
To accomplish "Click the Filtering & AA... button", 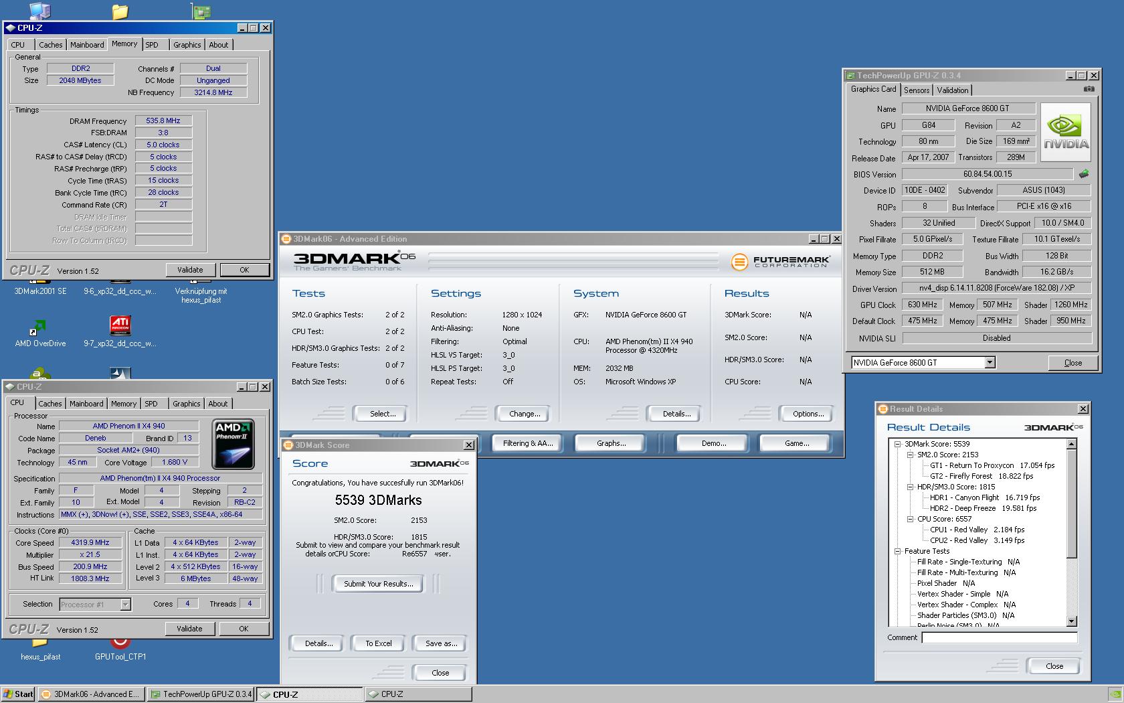I will (x=528, y=443).
